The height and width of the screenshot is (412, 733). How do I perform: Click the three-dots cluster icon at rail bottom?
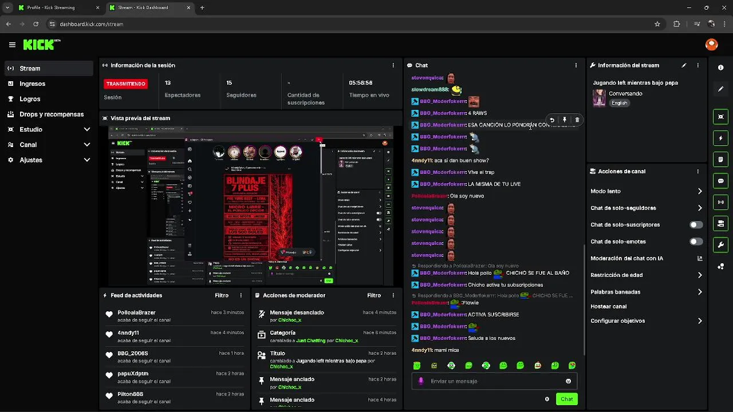pos(720,266)
